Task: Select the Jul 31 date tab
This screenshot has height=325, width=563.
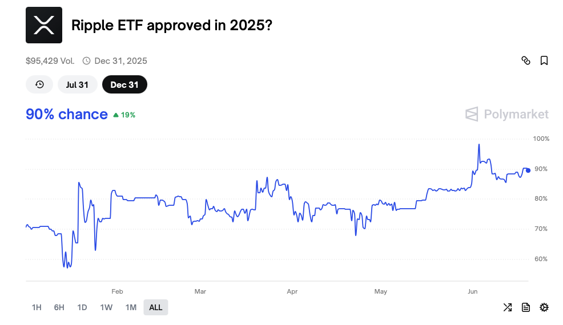Action: pos(77,84)
